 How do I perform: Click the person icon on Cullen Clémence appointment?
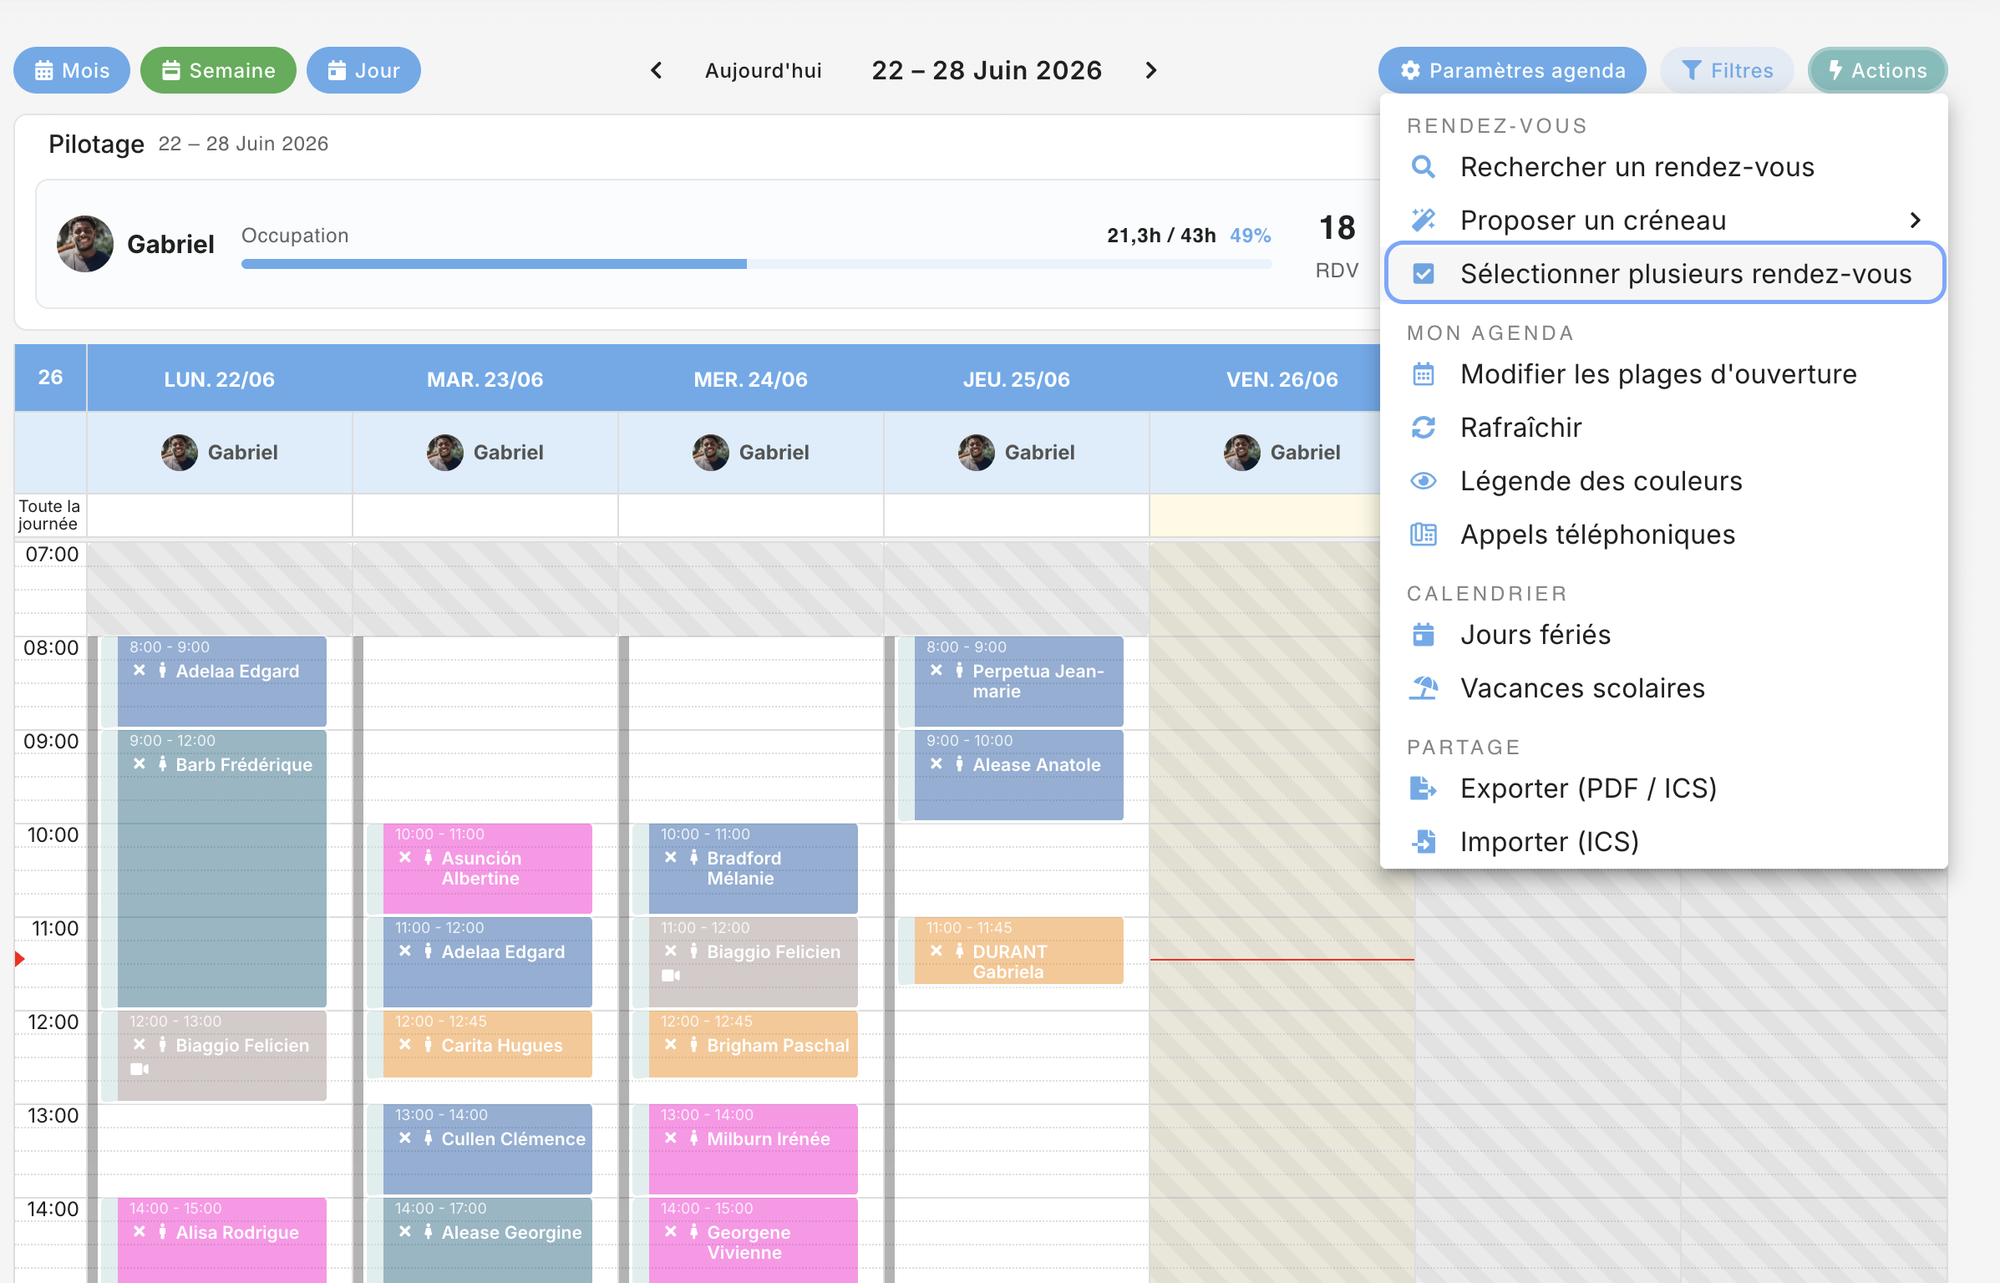click(428, 1138)
